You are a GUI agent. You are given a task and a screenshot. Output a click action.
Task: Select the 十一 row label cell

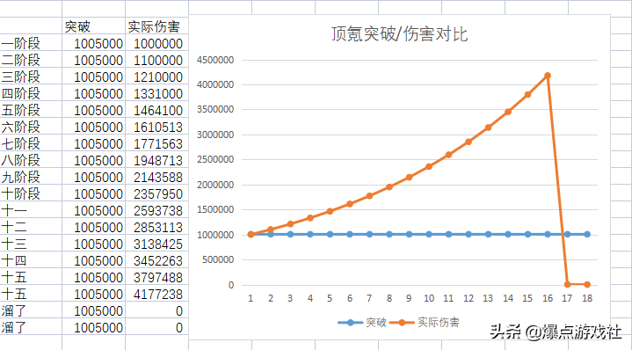point(31,210)
